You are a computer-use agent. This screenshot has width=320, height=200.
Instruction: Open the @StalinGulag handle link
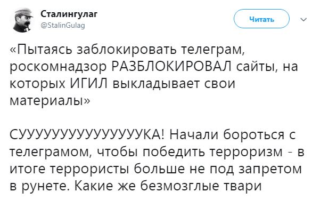(x=63, y=26)
